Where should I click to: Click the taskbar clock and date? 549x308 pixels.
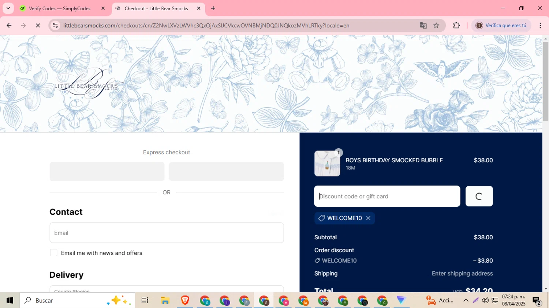pyautogui.click(x=513, y=300)
